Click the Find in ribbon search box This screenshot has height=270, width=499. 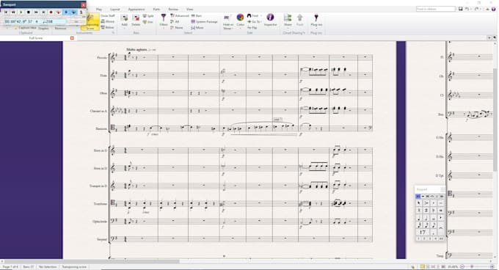point(435,9)
